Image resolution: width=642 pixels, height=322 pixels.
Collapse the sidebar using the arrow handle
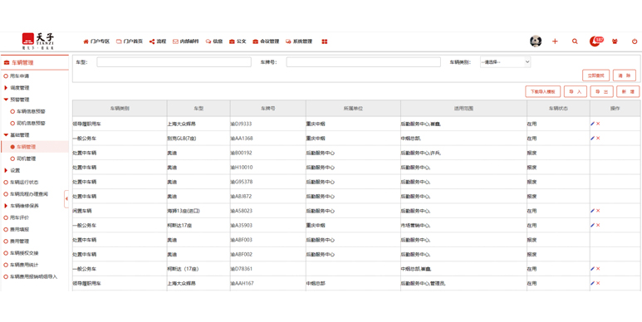coord(66,199)
